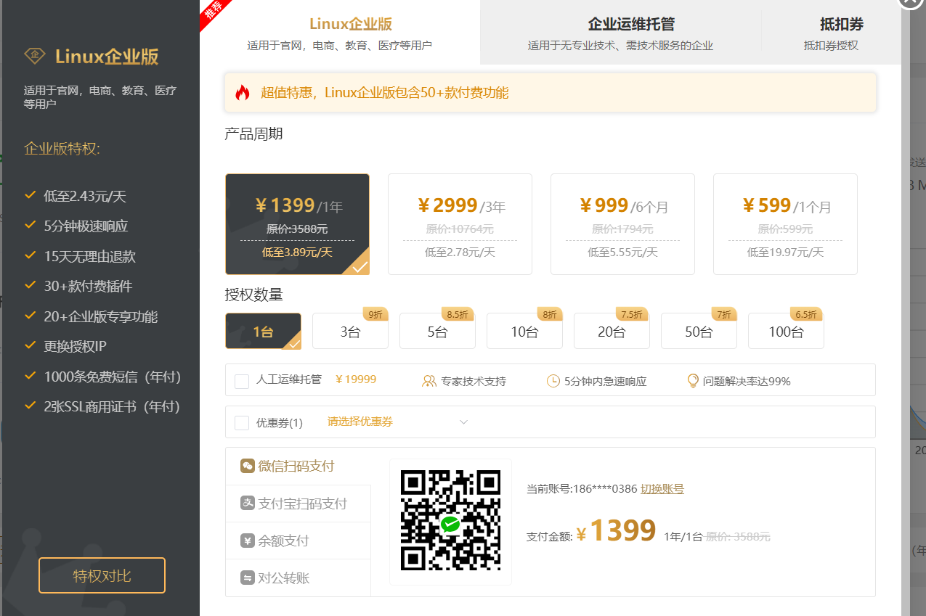The image size is (926, 616).
Task: Click the 切换账号 link
Action: (x=662, y=488)
